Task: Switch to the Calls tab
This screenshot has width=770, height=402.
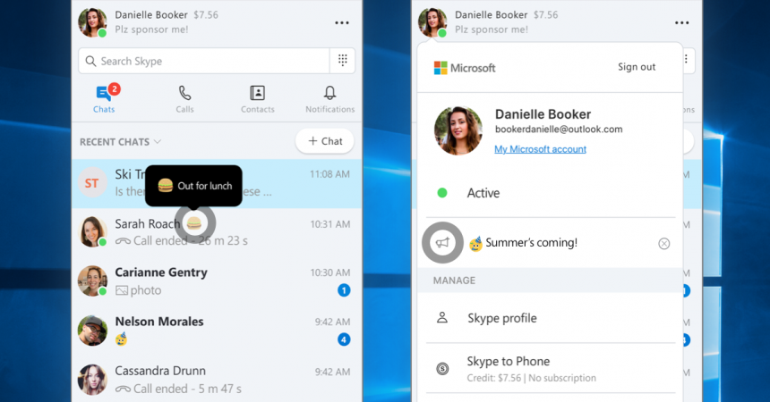Action: pos(184,99)
